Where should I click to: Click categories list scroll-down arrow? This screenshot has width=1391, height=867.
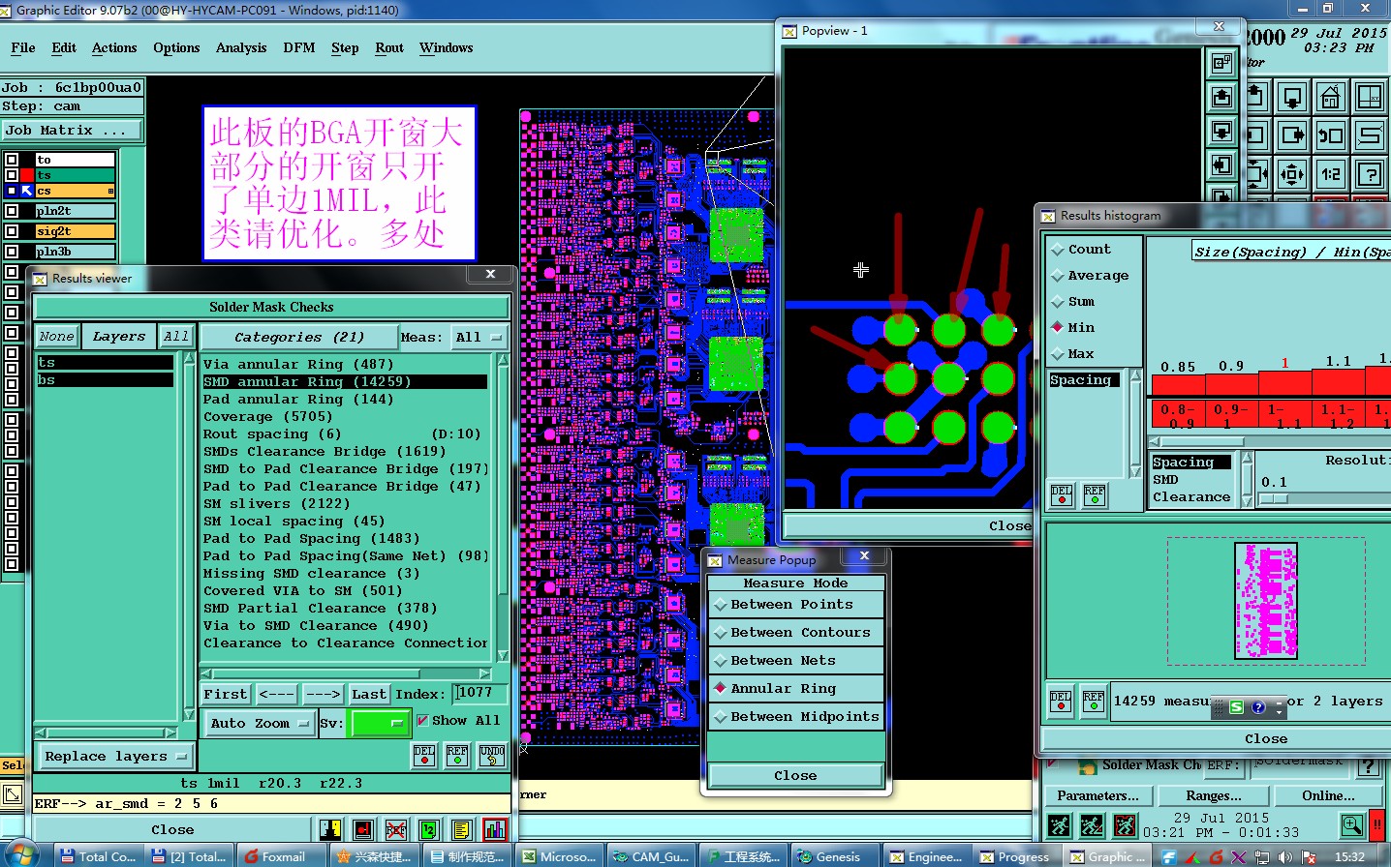click(503, 655)
